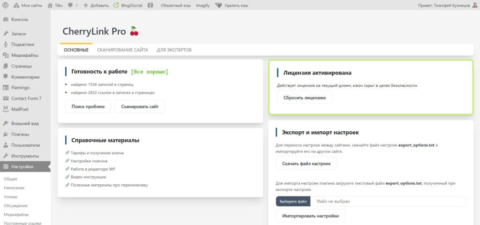This screenshot has height=225, width=480.
Task: Open Страницы in the sidebar
Action: click(25, 66)
